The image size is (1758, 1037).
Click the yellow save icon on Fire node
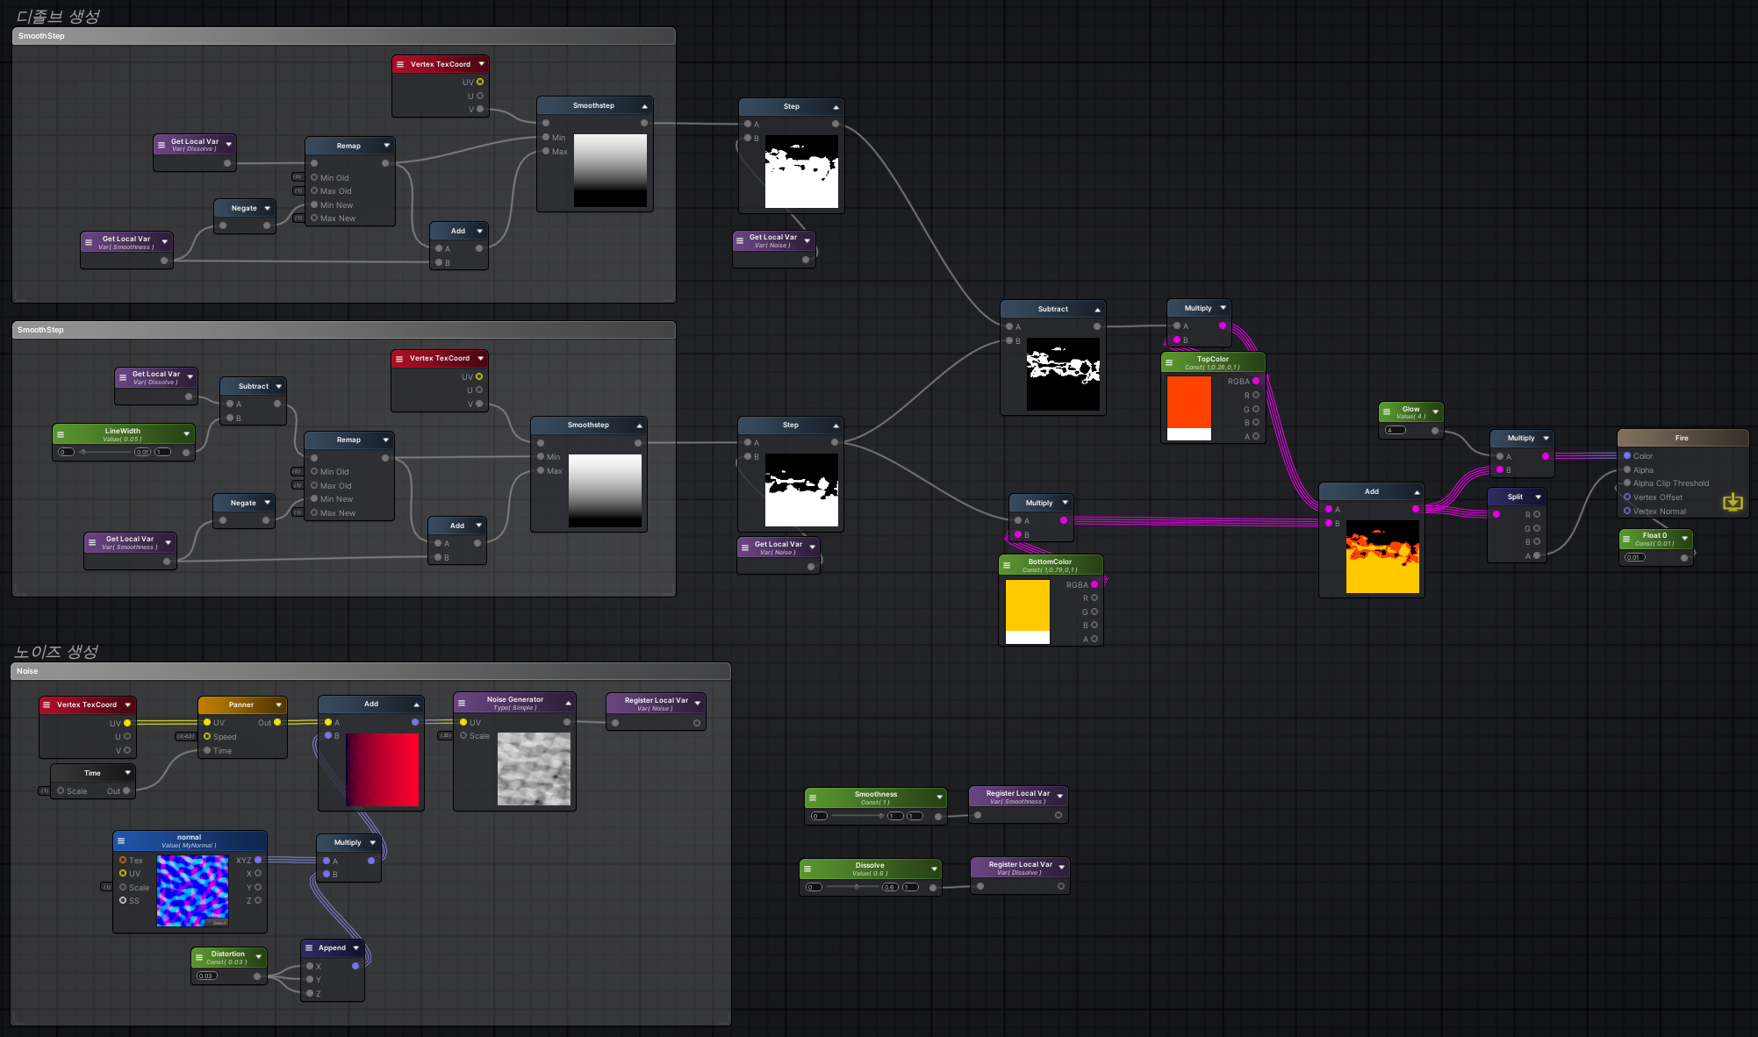click(x=1733, y=502)
